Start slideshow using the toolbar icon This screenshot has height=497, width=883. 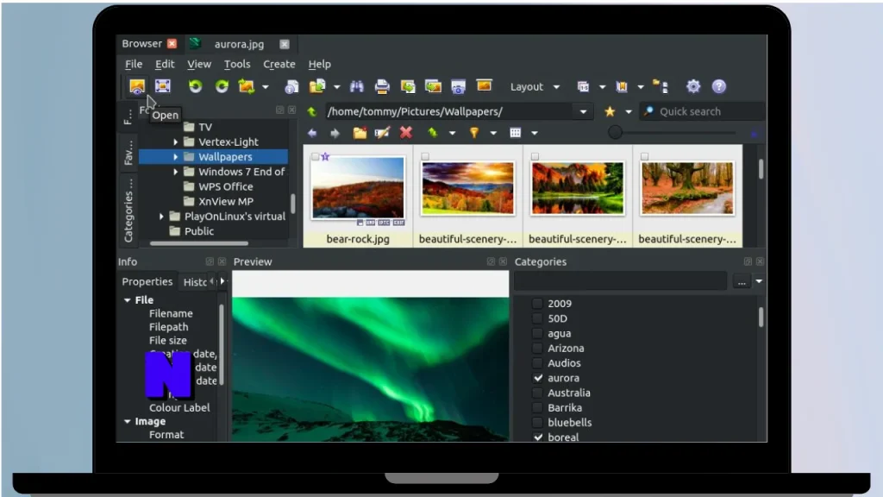click(485, 85)
